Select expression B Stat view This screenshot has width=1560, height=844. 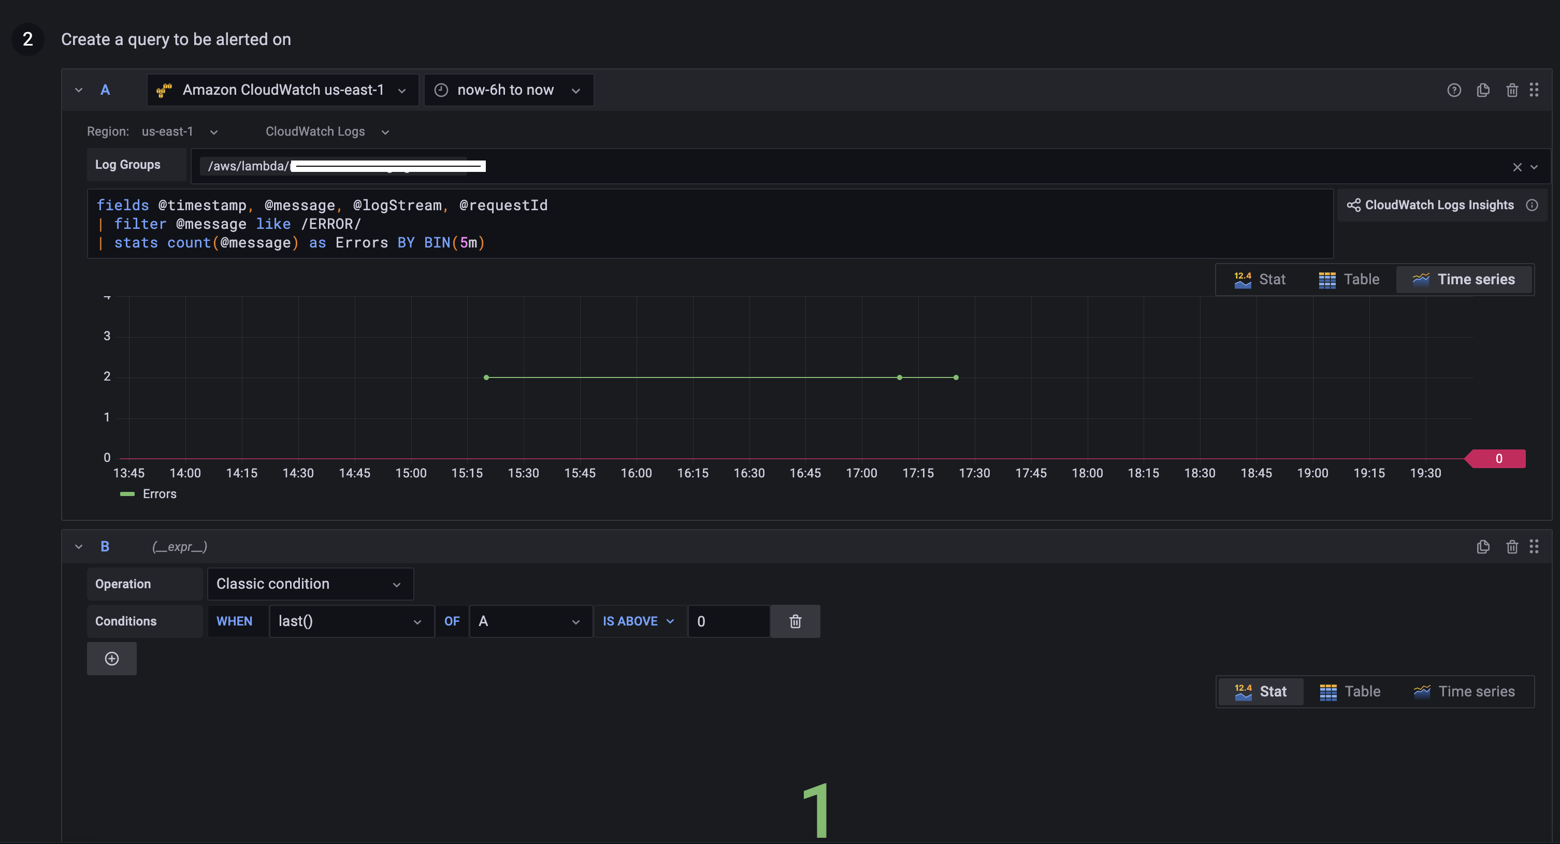click(1261, 691)
